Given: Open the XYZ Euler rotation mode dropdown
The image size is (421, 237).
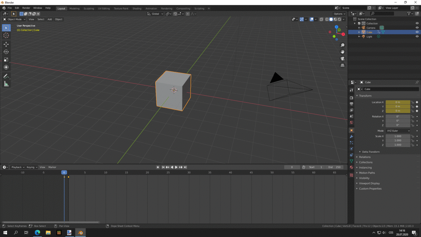Looking at the screenshot, I should 399,131.
